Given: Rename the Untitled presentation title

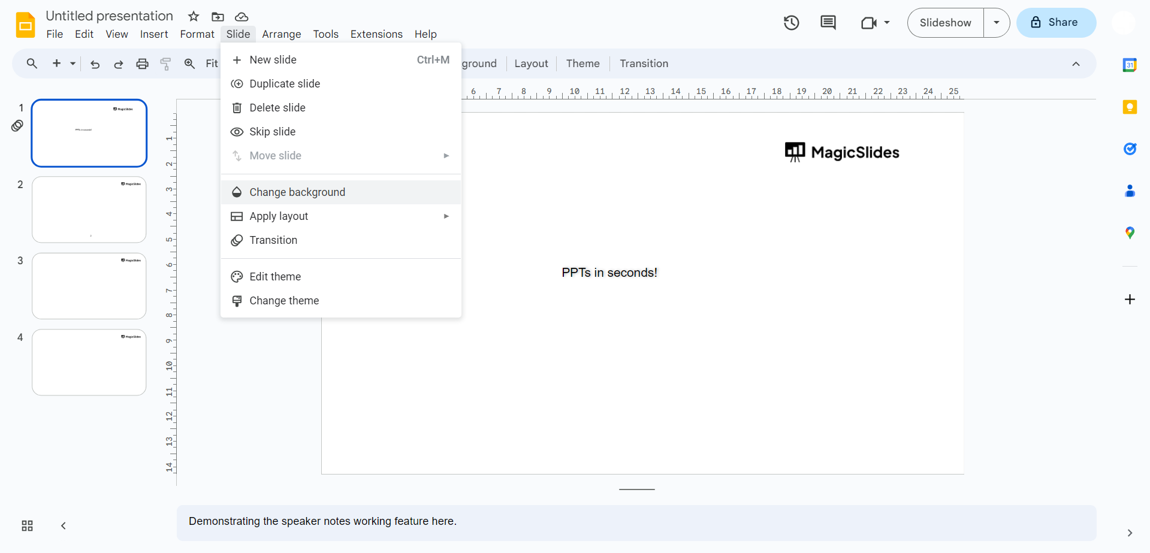Looking at the screenshot, I should [x=110, y=16].
